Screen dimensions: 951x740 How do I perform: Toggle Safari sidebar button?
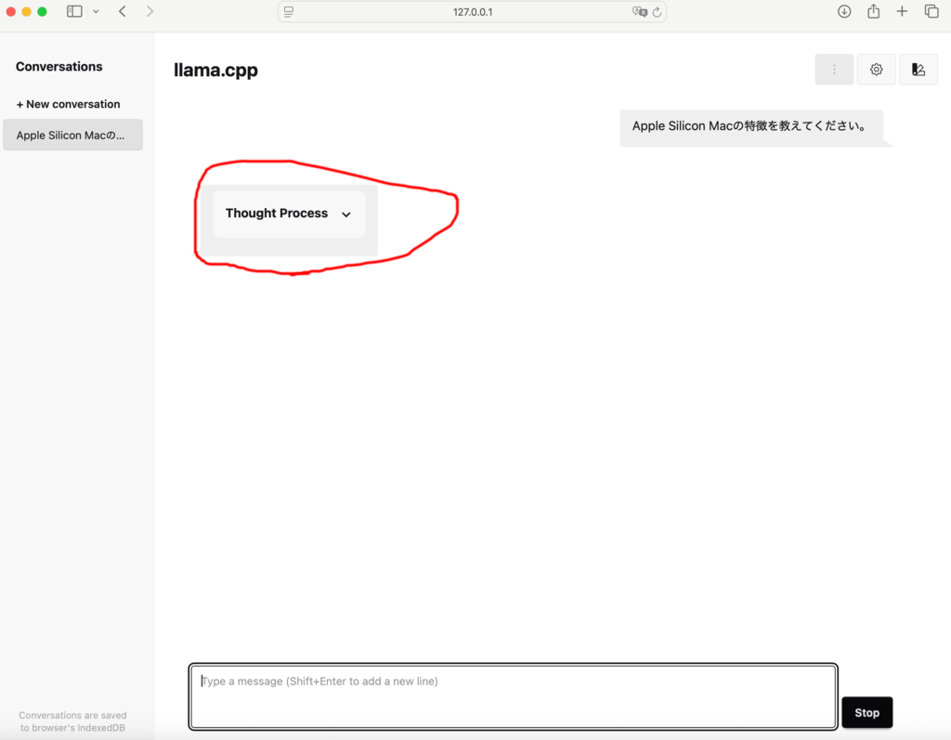74,11
